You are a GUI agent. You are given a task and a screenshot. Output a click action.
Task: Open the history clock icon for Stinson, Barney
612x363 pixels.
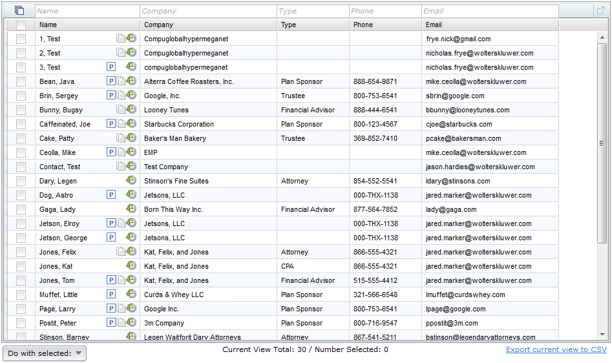pos(132,336)
